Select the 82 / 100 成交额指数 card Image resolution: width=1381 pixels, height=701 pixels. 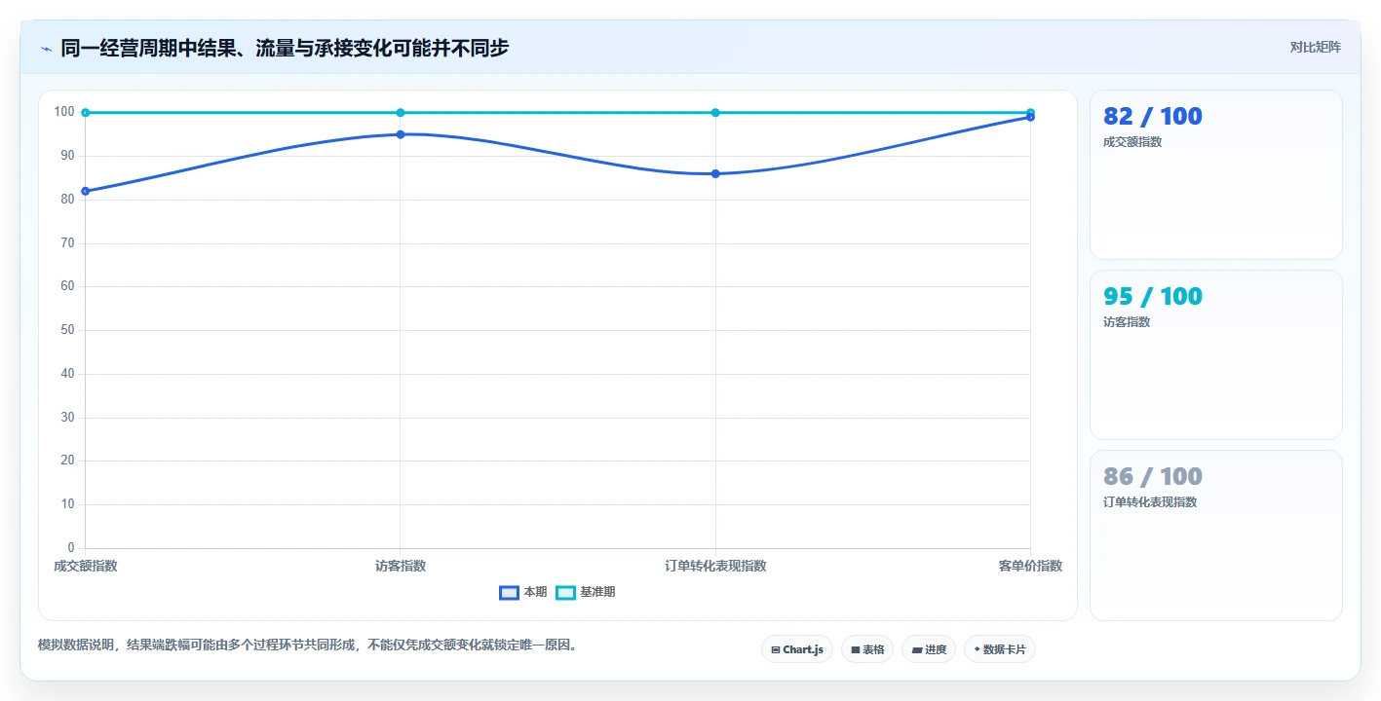pos(1215,175)
